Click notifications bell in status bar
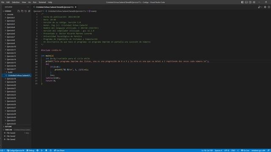 pyautogui.click(x=268, y=150)
